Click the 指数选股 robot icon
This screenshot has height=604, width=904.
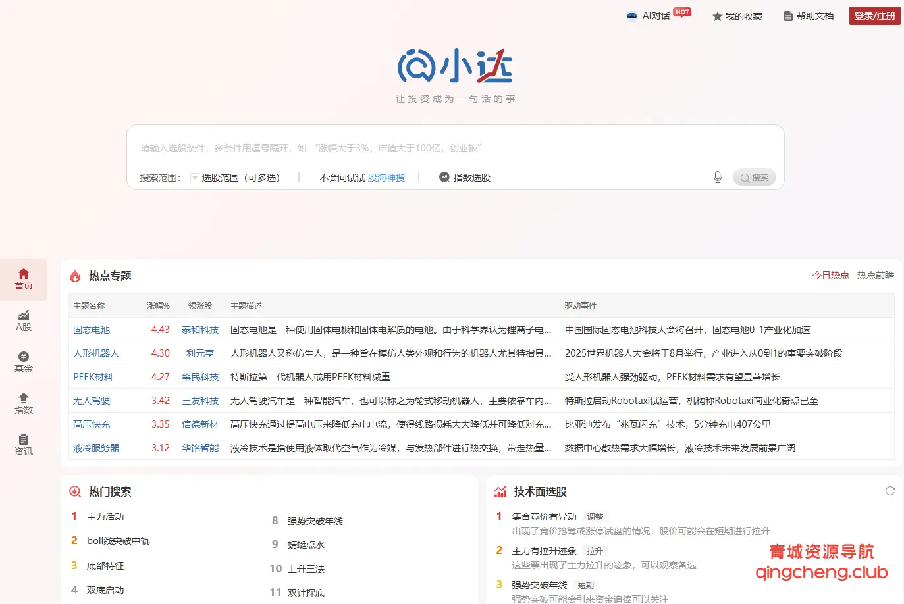444,177
